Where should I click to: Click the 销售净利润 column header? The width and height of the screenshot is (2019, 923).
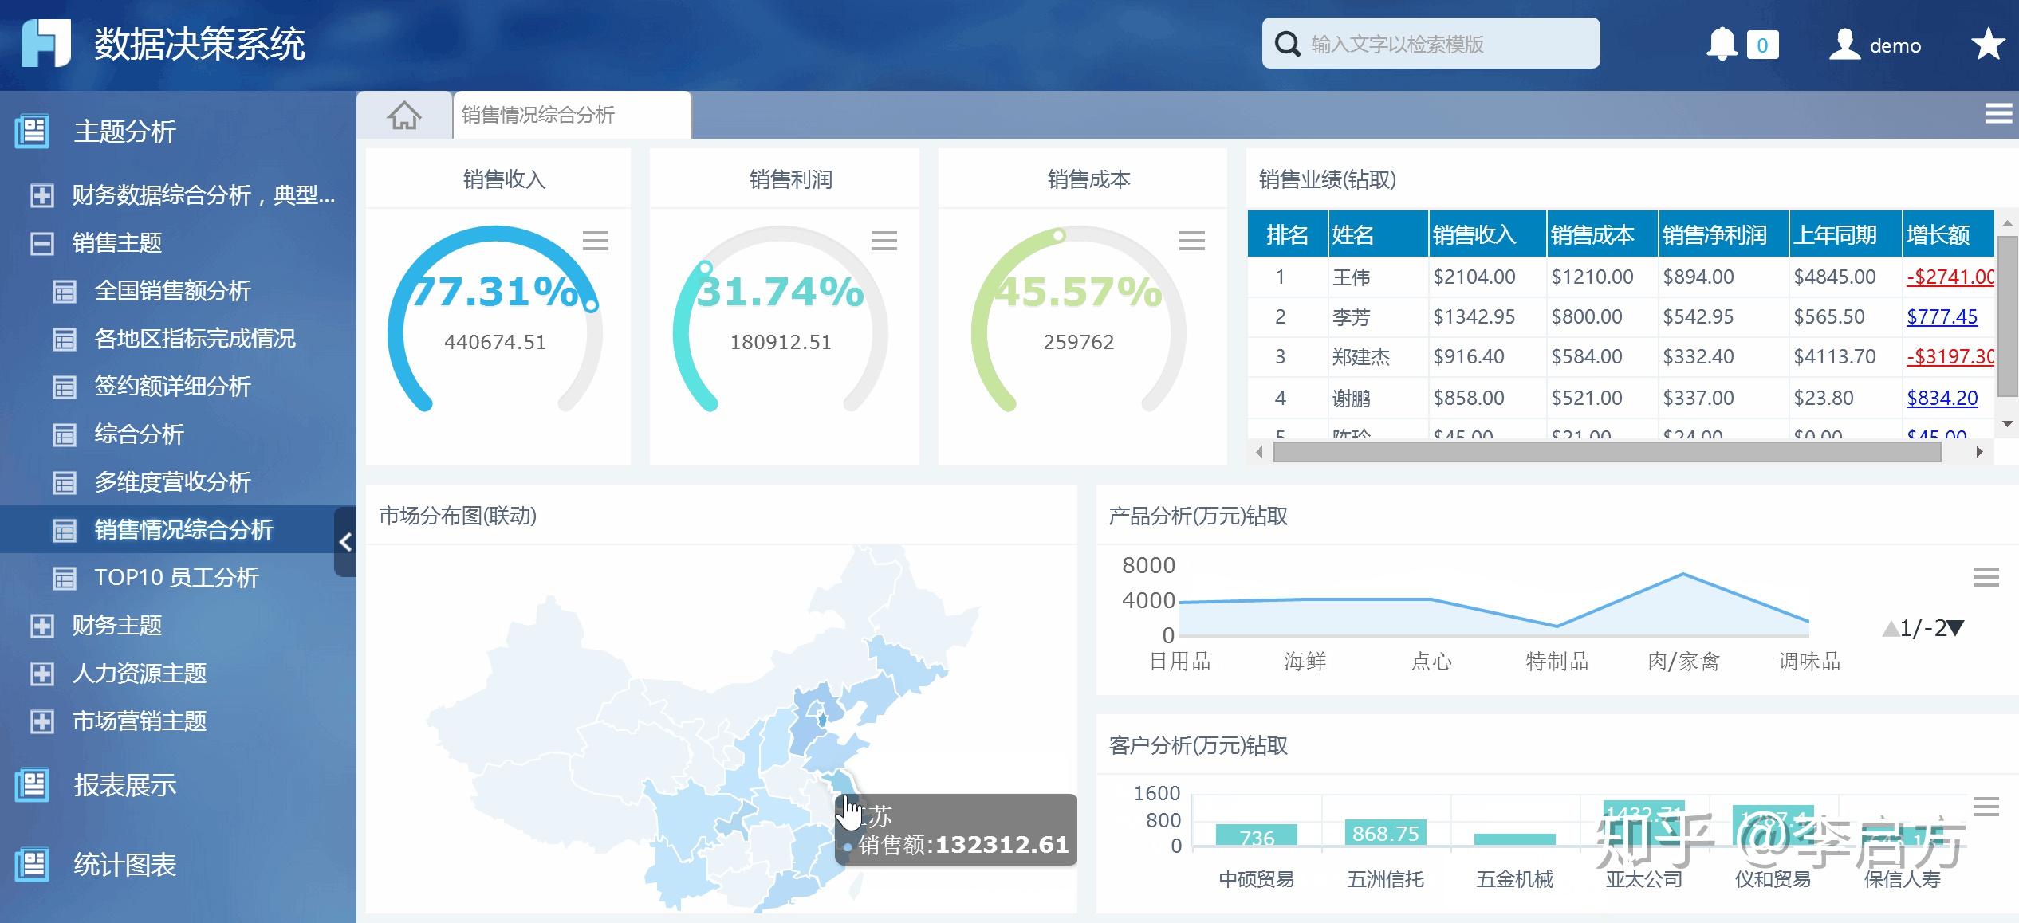coord(1723,234)
